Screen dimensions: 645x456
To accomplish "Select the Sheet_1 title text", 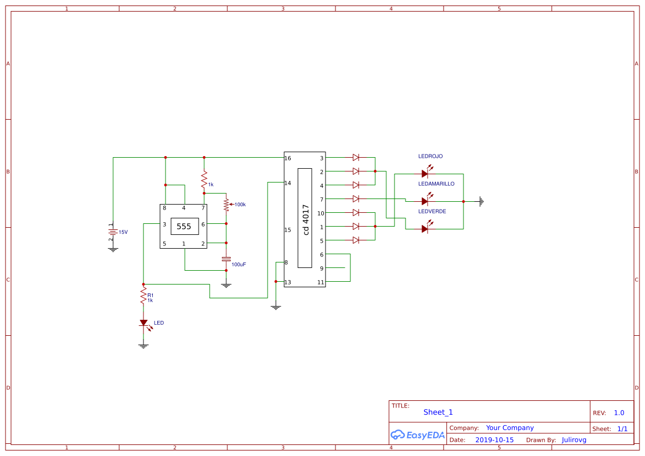I will [438, 412].
